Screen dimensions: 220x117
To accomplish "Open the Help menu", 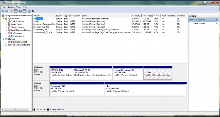I will click(25, 7).
